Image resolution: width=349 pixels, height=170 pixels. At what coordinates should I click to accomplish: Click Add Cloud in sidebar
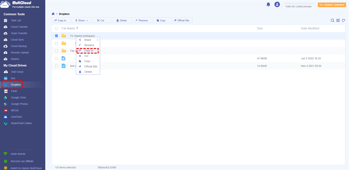(17, 72)
